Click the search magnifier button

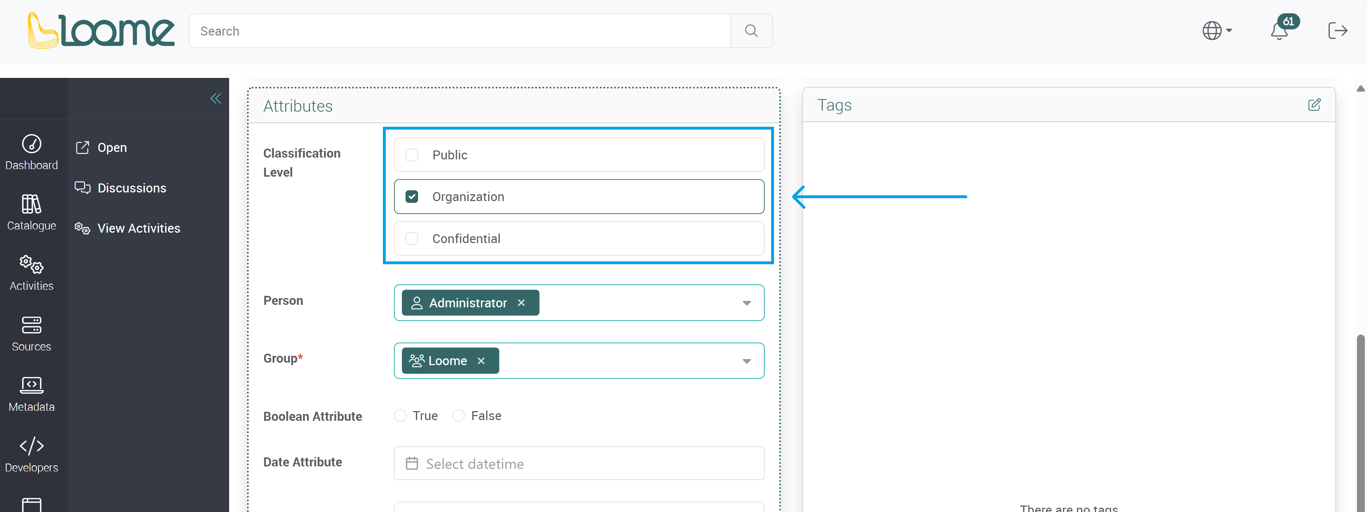[x=751, y=31]
